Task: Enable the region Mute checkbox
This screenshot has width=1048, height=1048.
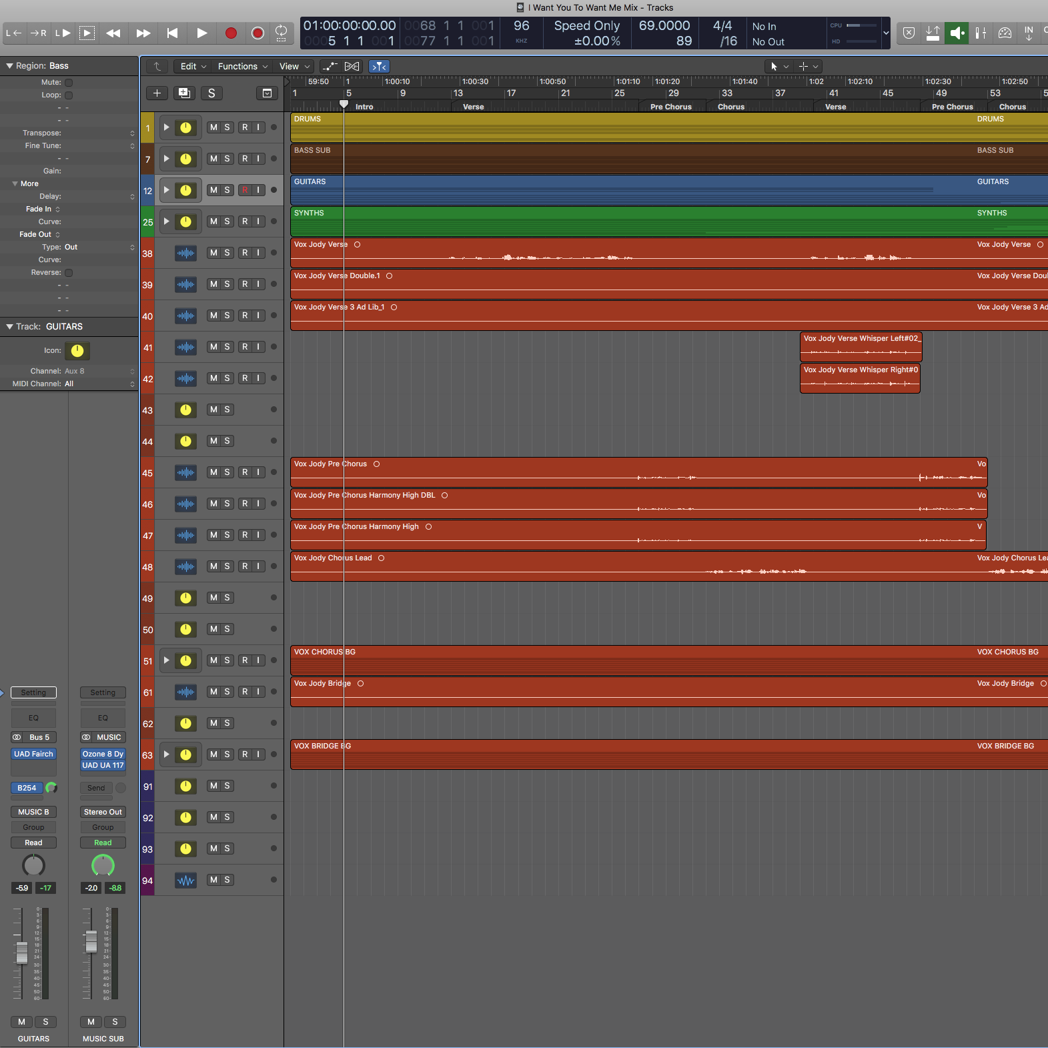Action: 69,83
